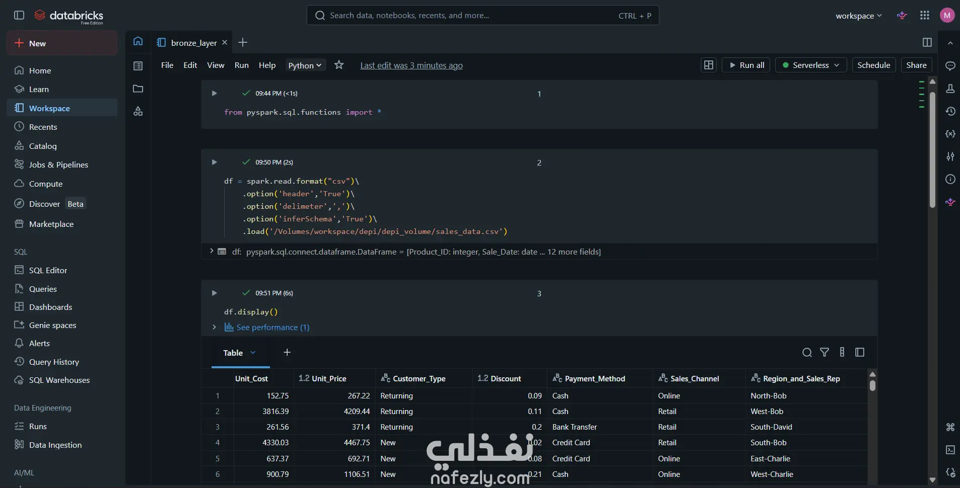Run cell 2 reading the csv

click(214, 162)
